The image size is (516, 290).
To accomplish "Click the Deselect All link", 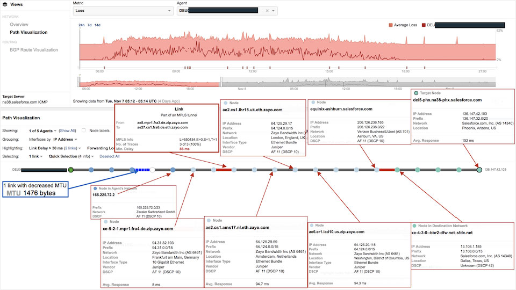I will (x=110, y=156).
